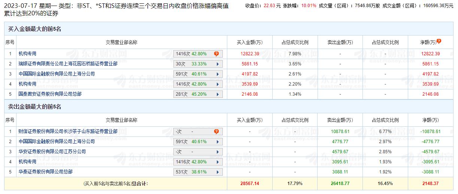Viewport: 458px width, 194px height.
Task: Open 华泰证券股份有限公司总部 link
Action: pos(45,172)
